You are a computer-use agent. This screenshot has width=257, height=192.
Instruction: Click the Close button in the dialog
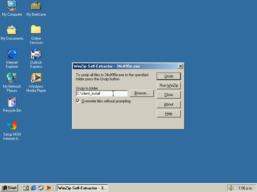coord(169,95)
